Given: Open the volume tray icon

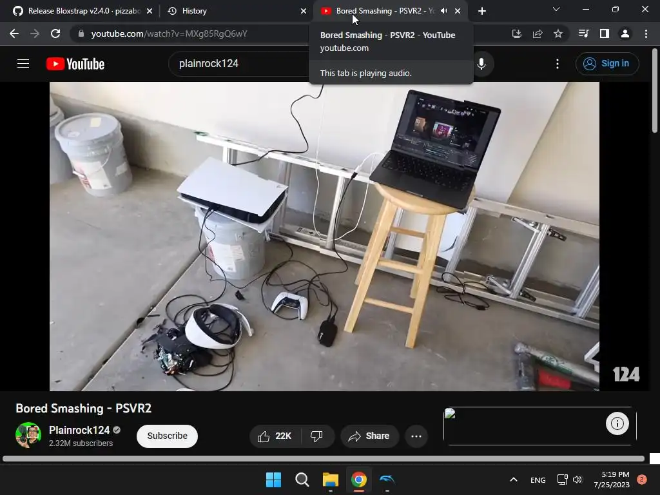Looking at the screenshot, I should coord(577,480).
